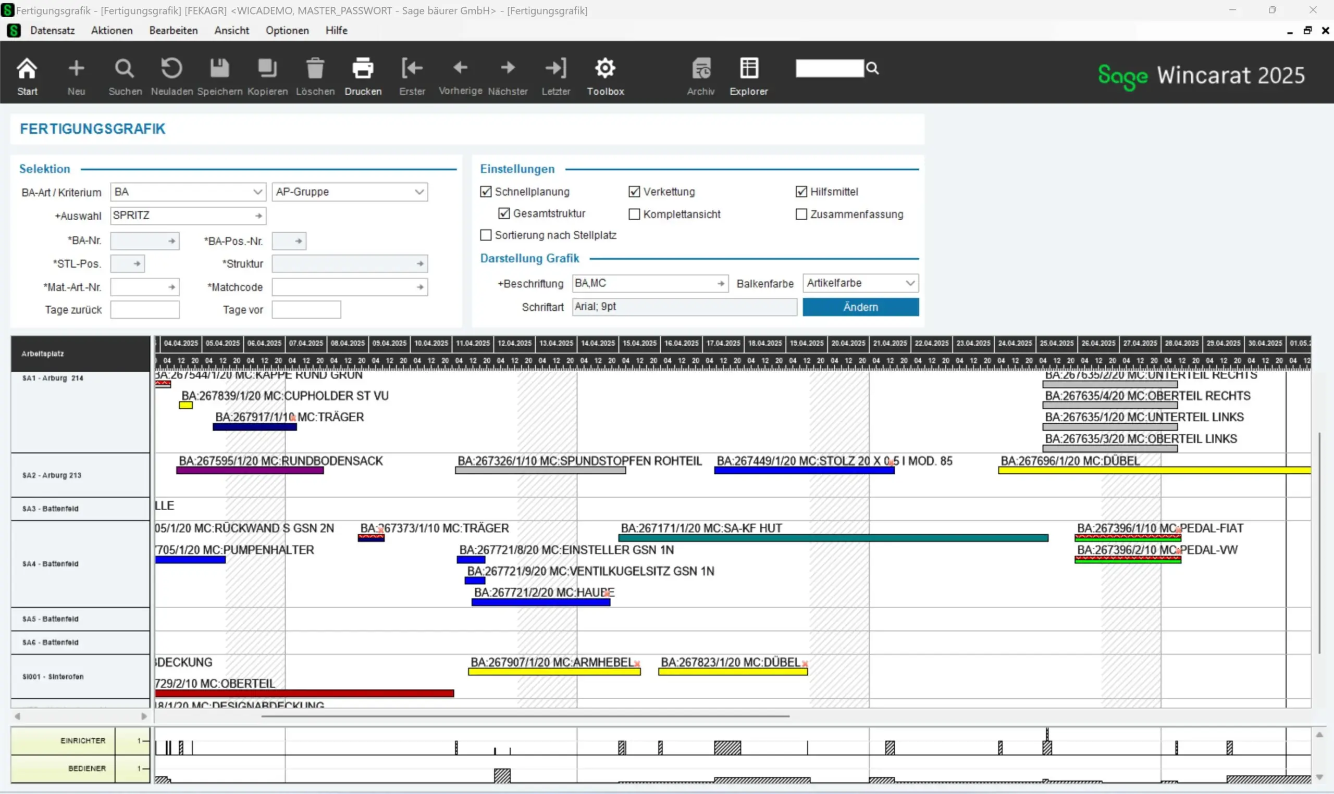This screenshot has height=794, width=1334.
Task: Click the Neu plus icon
Action: 76,69
